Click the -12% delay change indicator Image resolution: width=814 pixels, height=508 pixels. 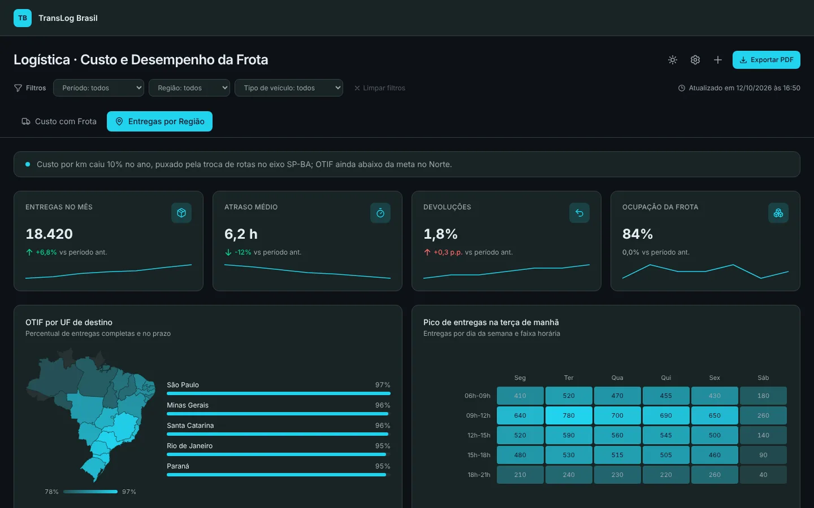tap(238, 252)
